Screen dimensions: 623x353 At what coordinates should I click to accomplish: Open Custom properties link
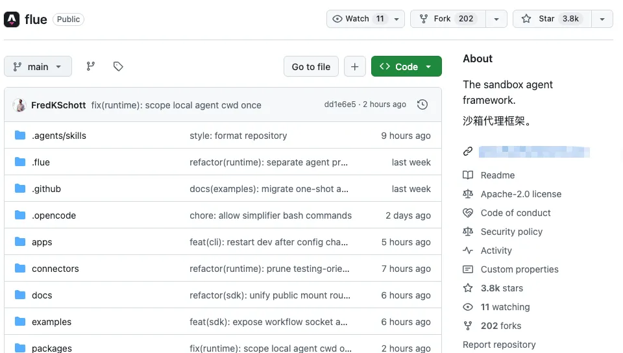point(519,269)
